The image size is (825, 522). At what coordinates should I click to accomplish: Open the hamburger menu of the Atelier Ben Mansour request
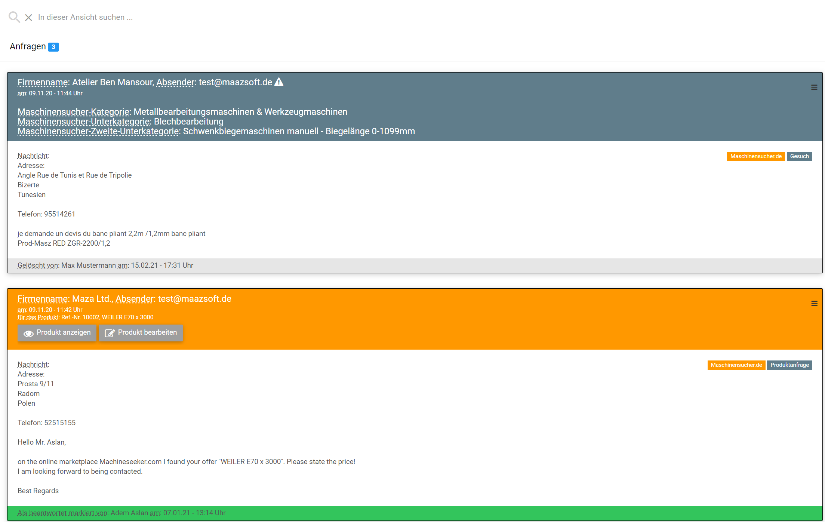[814, 87]
